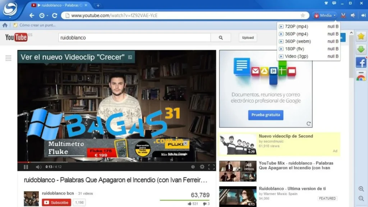Select 720P (mp4) from the Media list
This screenshot has height=207, width=368.
(296, 27)
